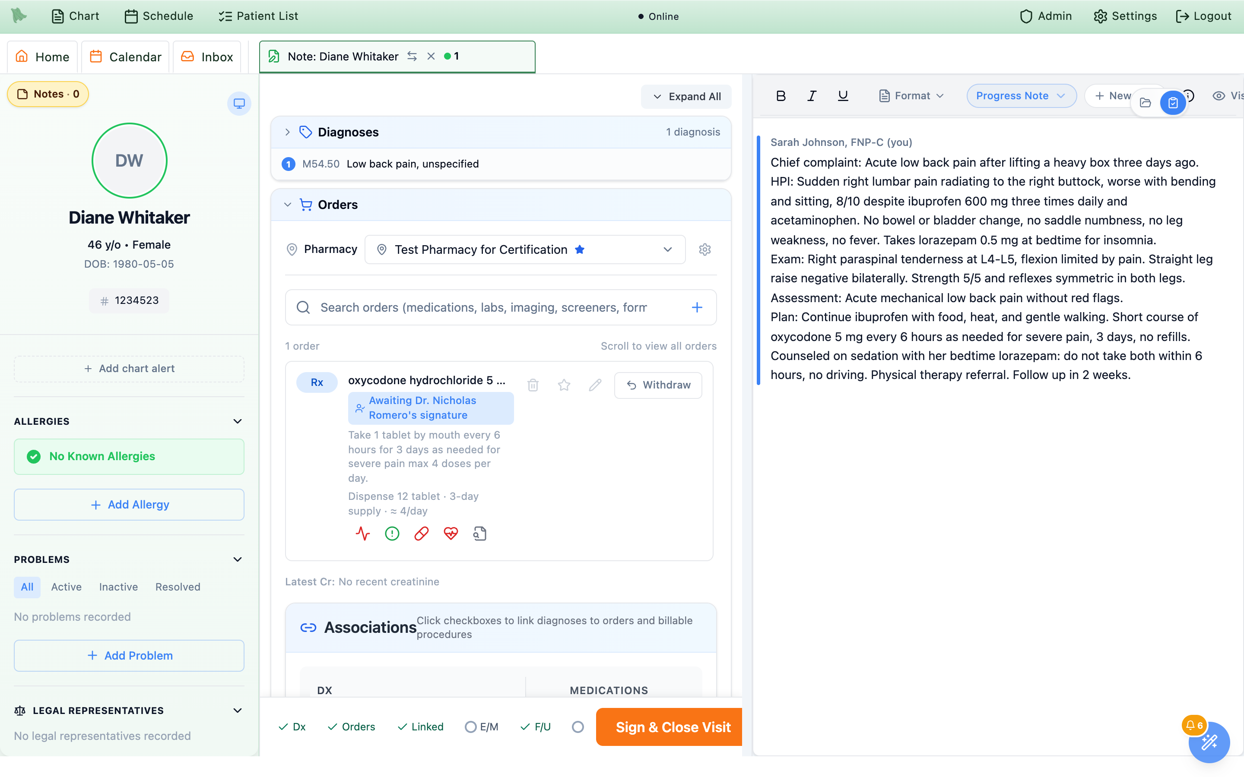Withdraw the oxycodone order

(x=658, y=385)
